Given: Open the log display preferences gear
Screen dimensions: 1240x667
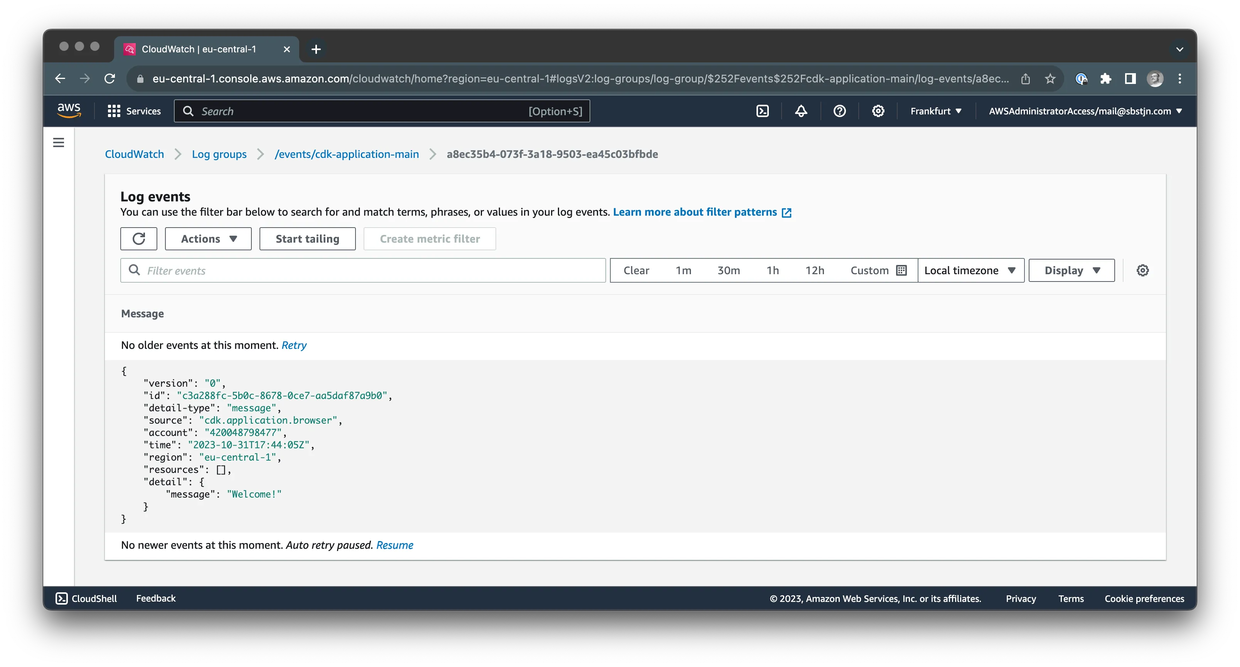Looking at the screenshot, I should pyautogui.click(x=1143, y=270).
